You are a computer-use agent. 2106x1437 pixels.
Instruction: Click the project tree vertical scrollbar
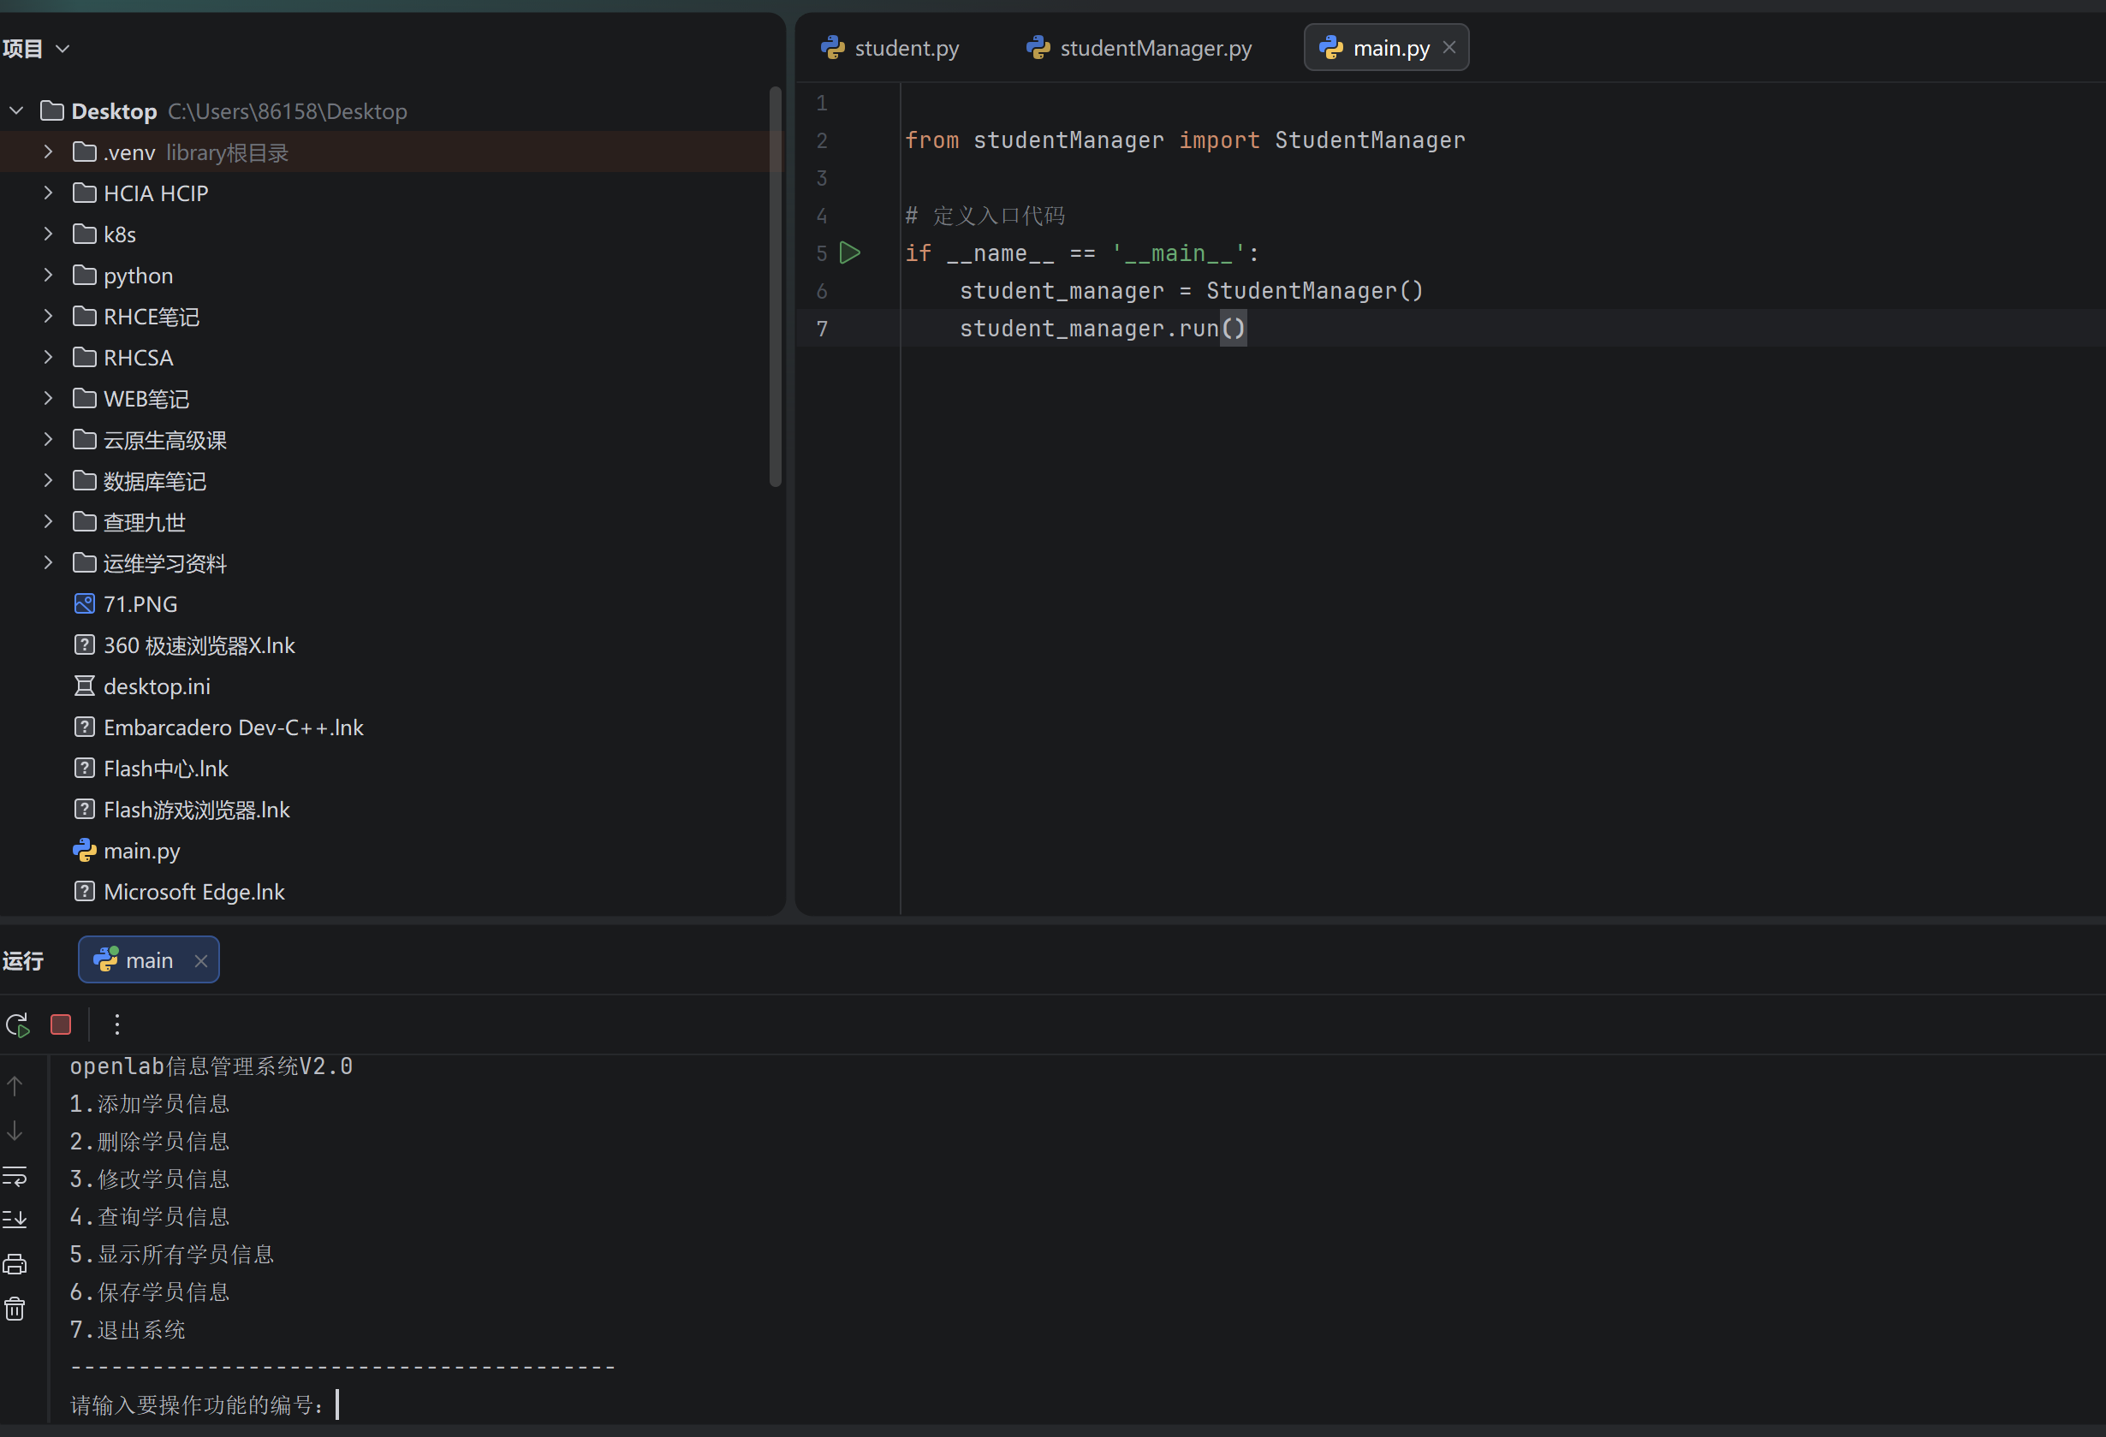click(775, 287)
